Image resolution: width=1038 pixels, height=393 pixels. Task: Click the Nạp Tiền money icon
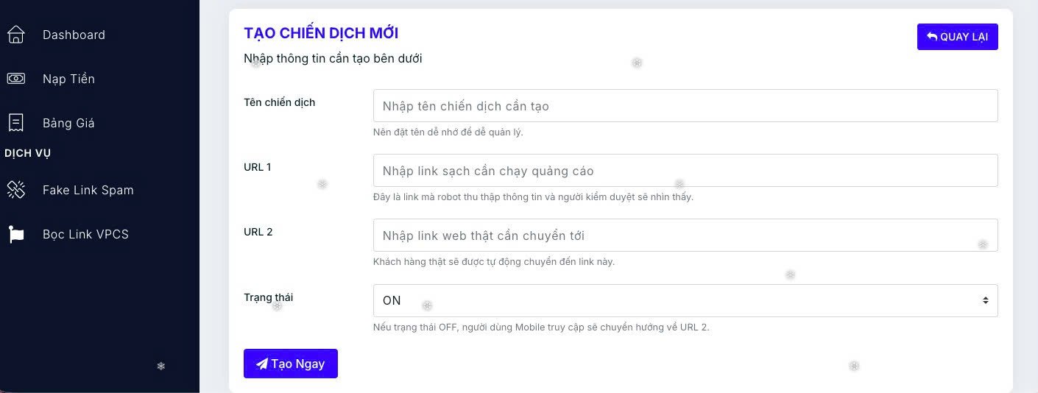tap(15, 79)
